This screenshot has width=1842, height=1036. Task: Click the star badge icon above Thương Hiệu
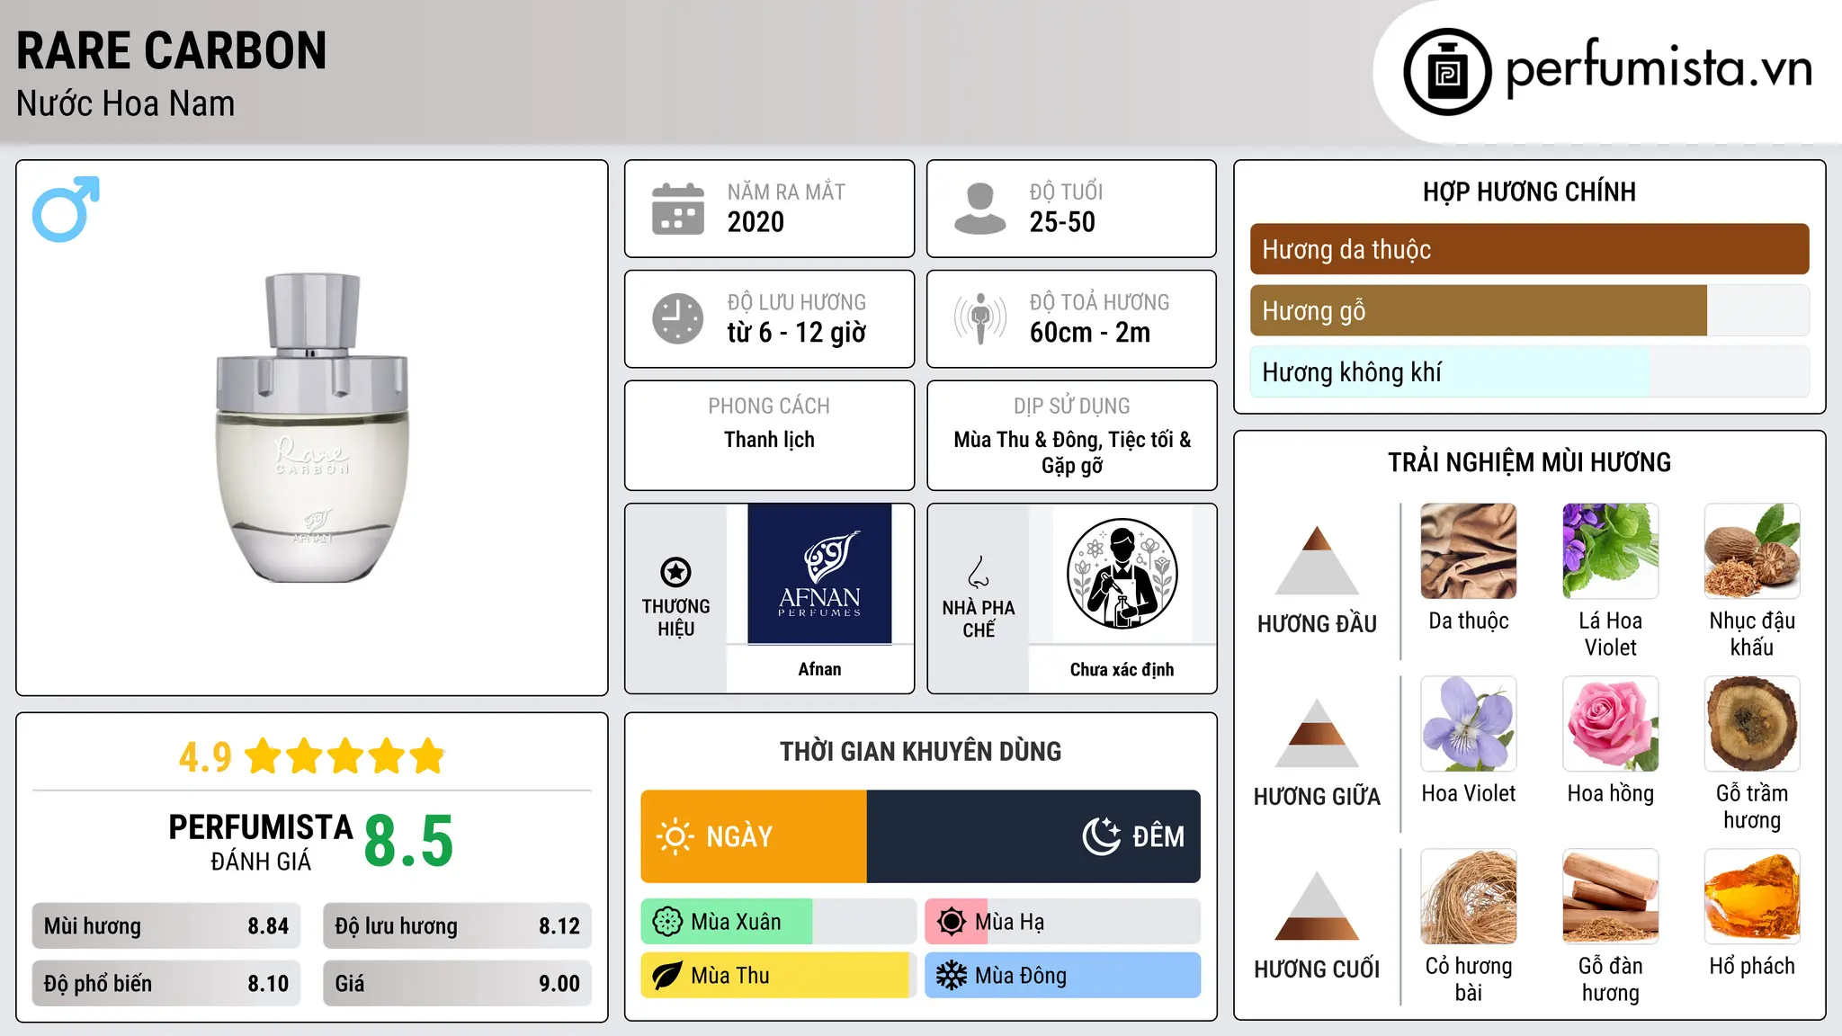[x=675, y=572]
